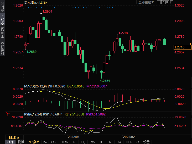Screen dimensions: 192x144
Task: Click the rightmost top-right chart toolbar icon
Action: point(172,2)
